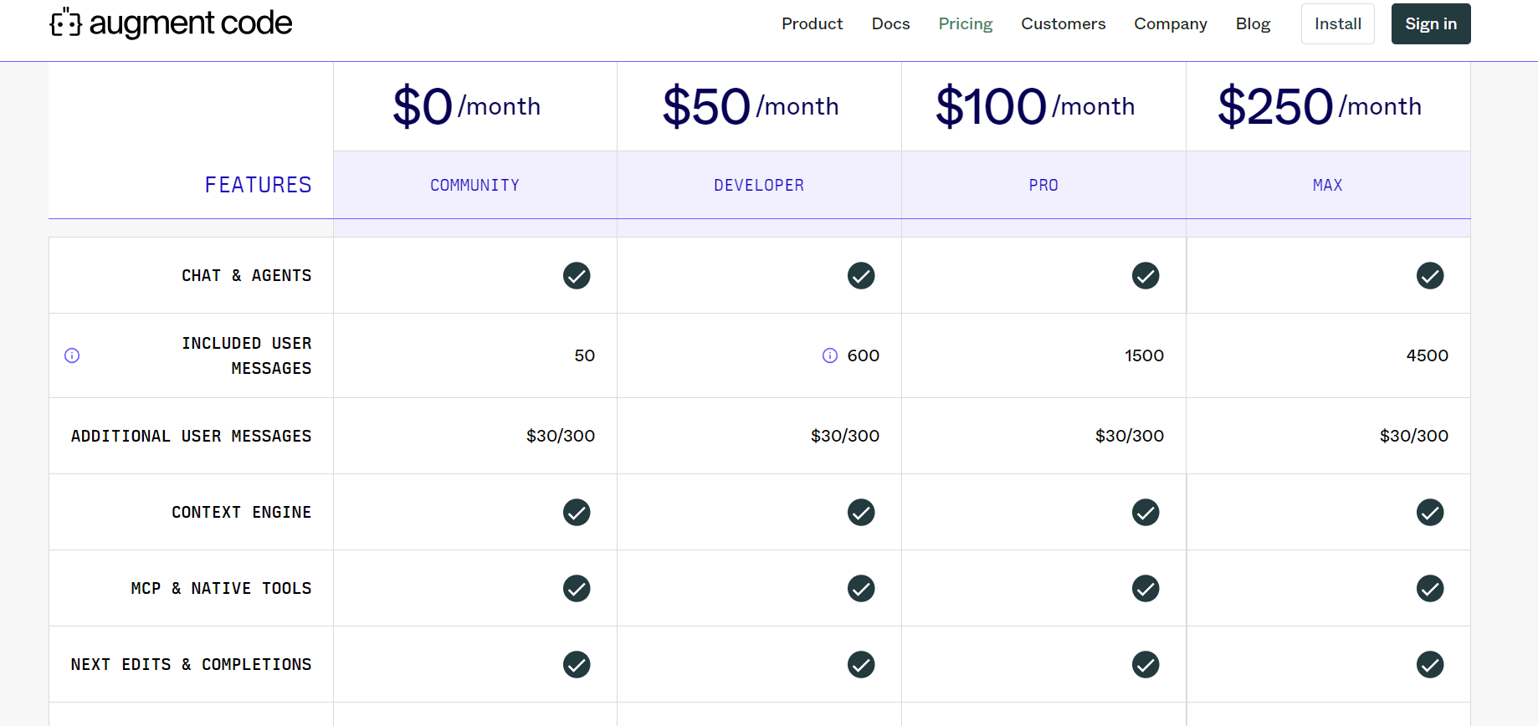The height and width of the screenshot is (726, 1538).
Task: Click info icon beside Included User Messages
Action: (72, 355)
